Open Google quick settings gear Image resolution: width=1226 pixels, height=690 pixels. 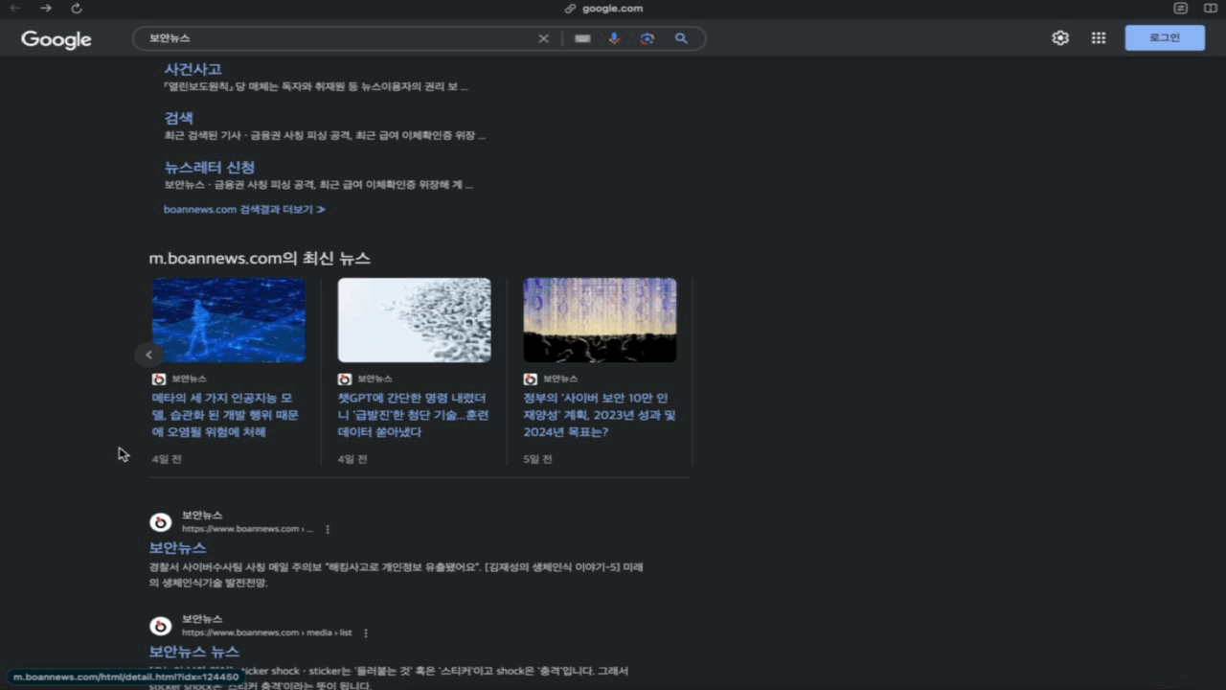(x=1060, y=38)
